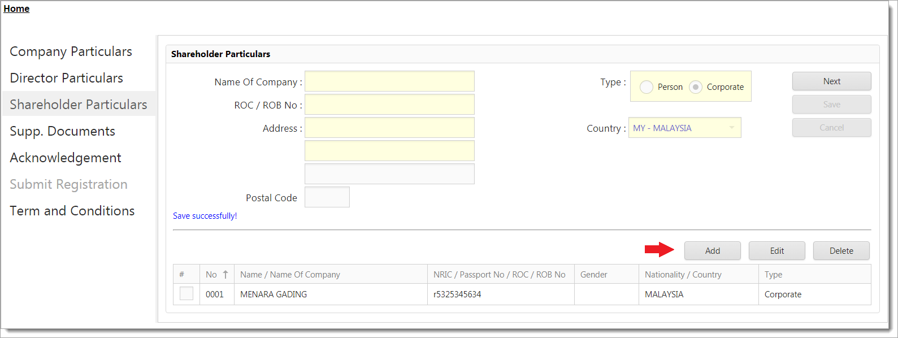Select the Corporate radio button
This screenshot has height=338, width=898.
click(x=696, y=87)
